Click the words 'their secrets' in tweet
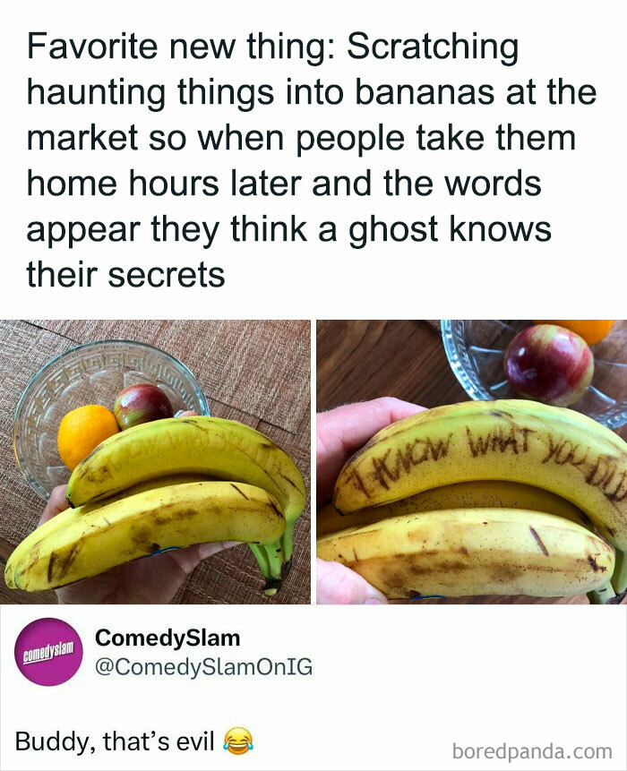The image size is (627, 771). tap(125, 274)
